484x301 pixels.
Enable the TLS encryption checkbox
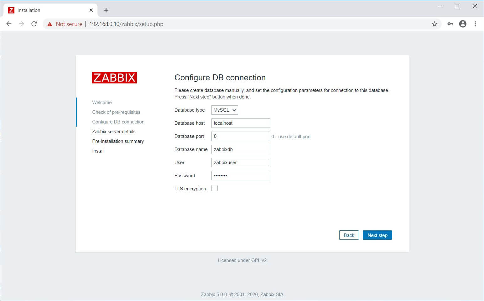tap(215, 188)
